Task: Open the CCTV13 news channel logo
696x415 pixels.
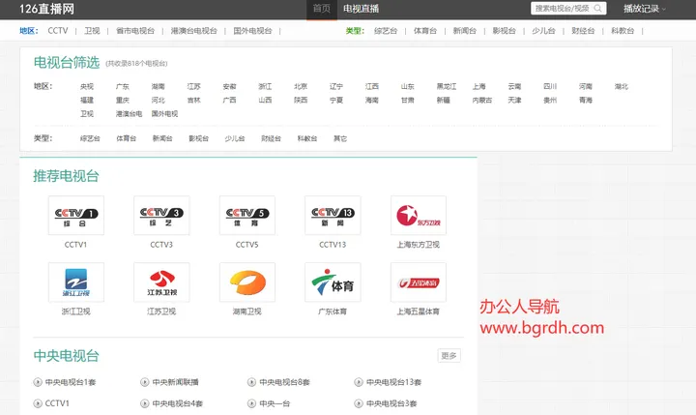Action: [x=333, y=216]
